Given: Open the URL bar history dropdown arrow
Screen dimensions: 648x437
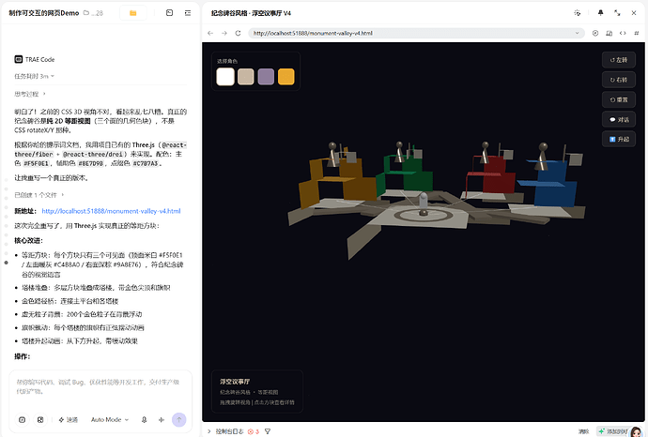Looking at the screenshot, I should click(x=577, y=33).
